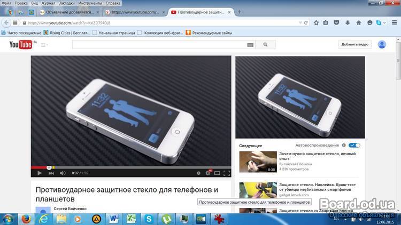Bookmark this page with star icon
The height and width of the screenshot is (225, 401).
tap(316, 23)
